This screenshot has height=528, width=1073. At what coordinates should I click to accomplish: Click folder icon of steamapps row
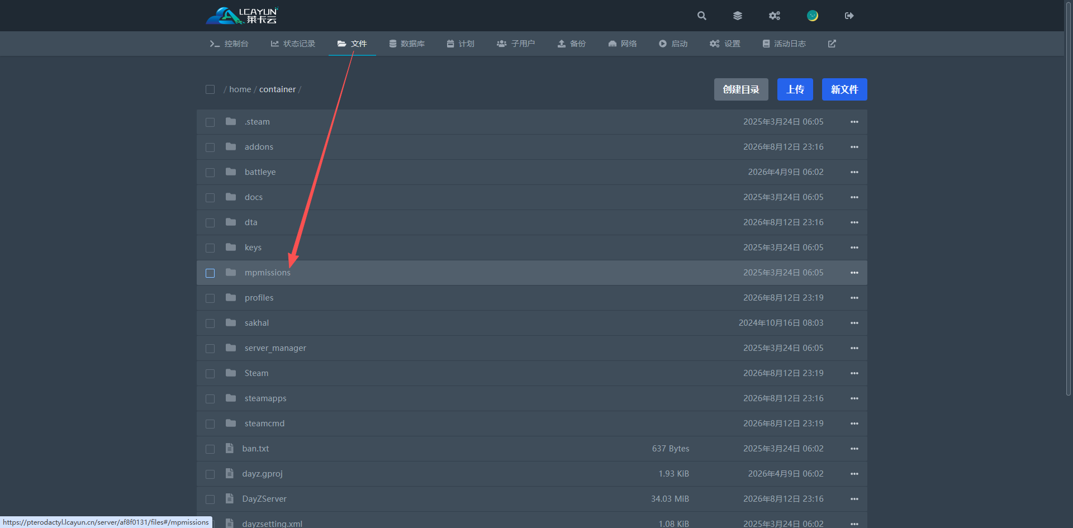click(231, 398)
